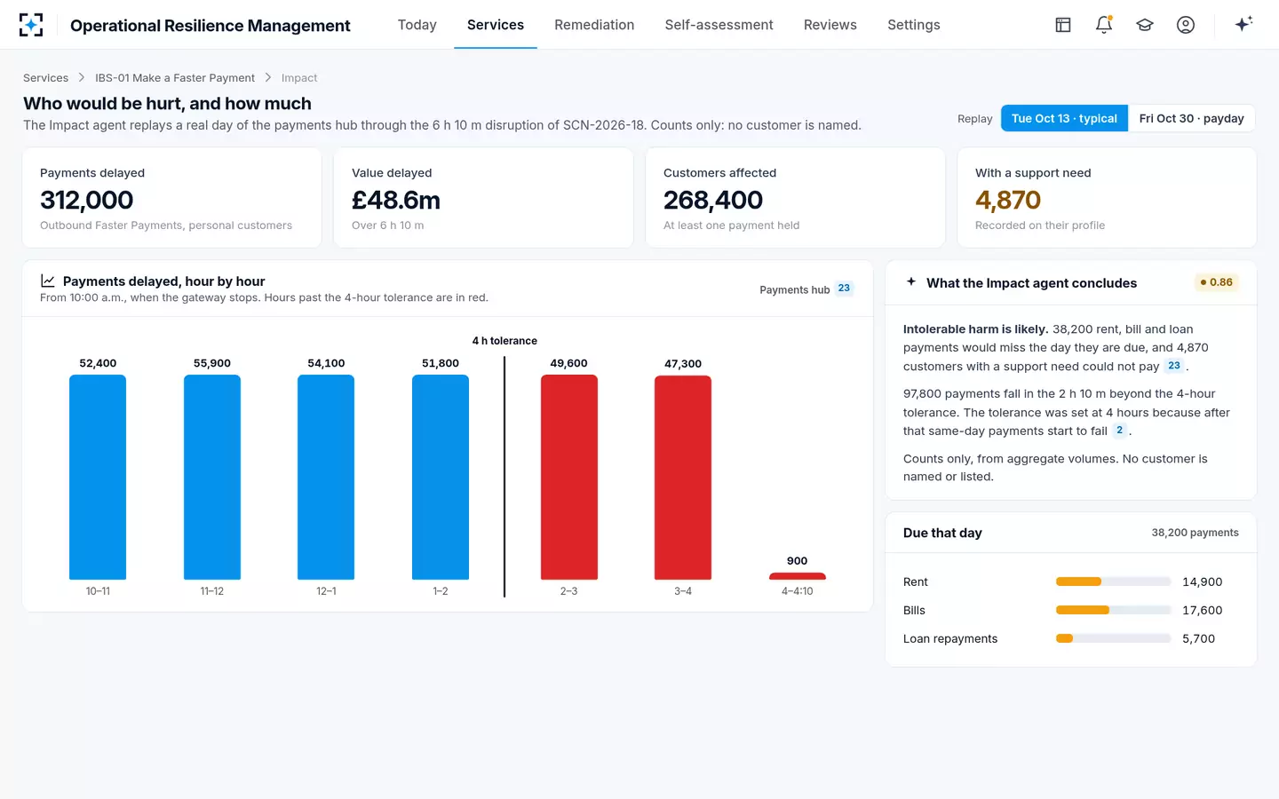This screenshot has height=799, width=1279.
Task: Switch replay to Fri Oct 30 · payday
Action: (x=1191, y=118)
